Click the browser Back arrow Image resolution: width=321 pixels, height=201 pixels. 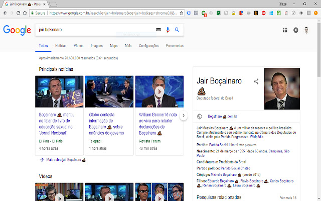click(5, 13)
